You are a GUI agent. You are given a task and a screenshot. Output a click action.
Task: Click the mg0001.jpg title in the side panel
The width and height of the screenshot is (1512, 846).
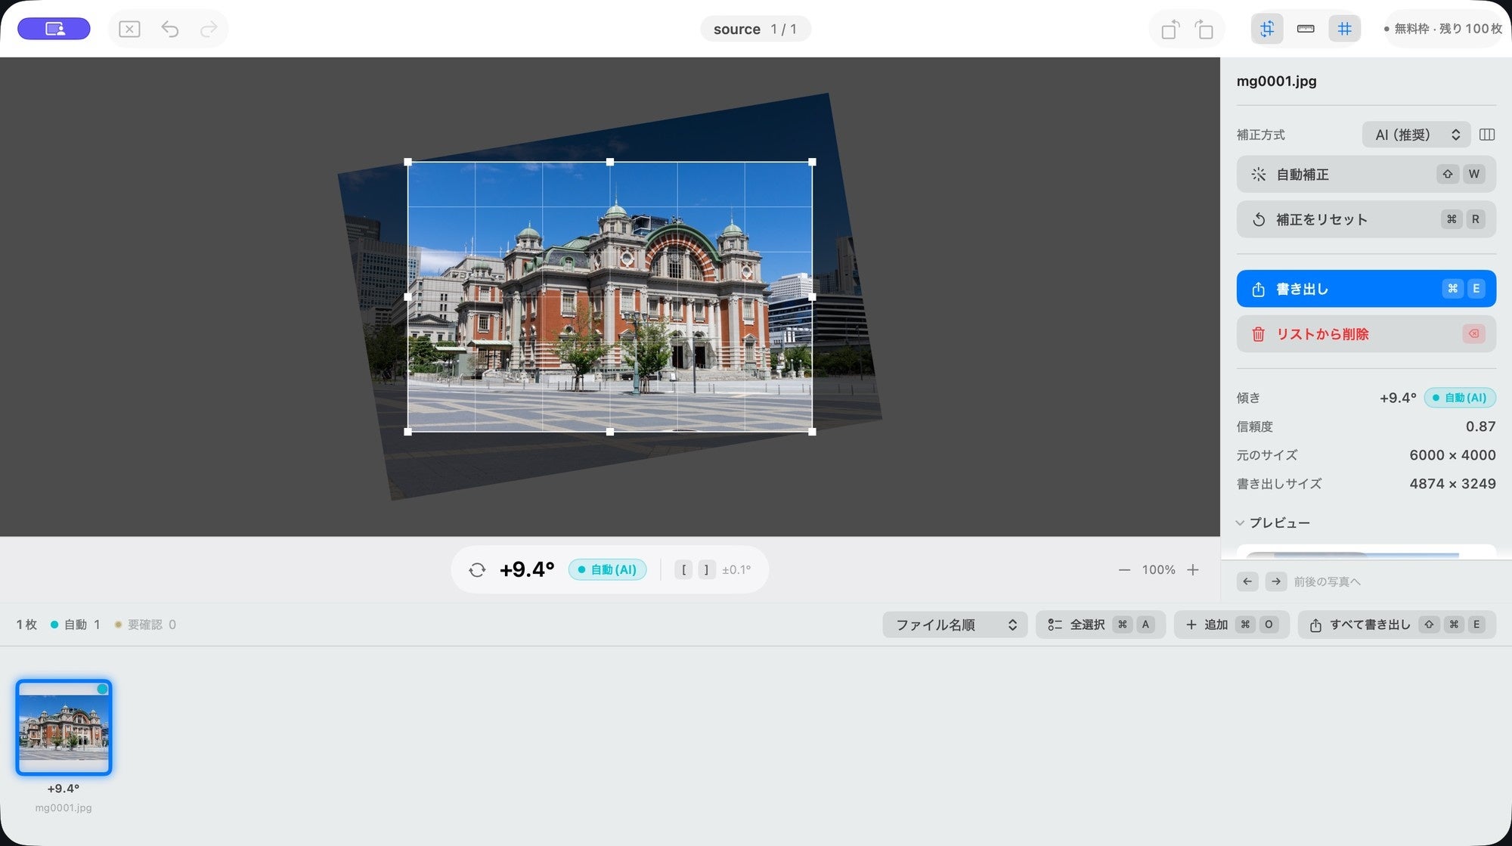tap(1276, 81)
